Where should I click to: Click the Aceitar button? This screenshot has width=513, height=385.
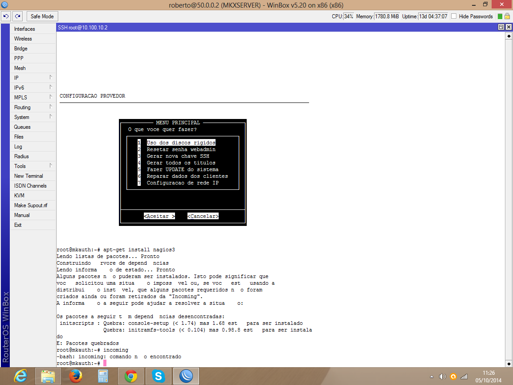[159, 216]
